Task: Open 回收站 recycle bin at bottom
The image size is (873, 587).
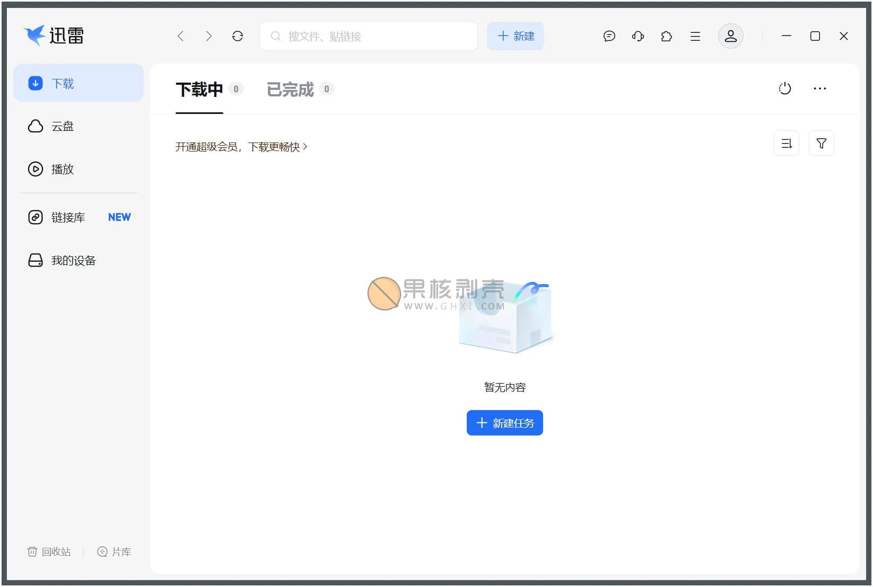Action: (x=49, y=552)
